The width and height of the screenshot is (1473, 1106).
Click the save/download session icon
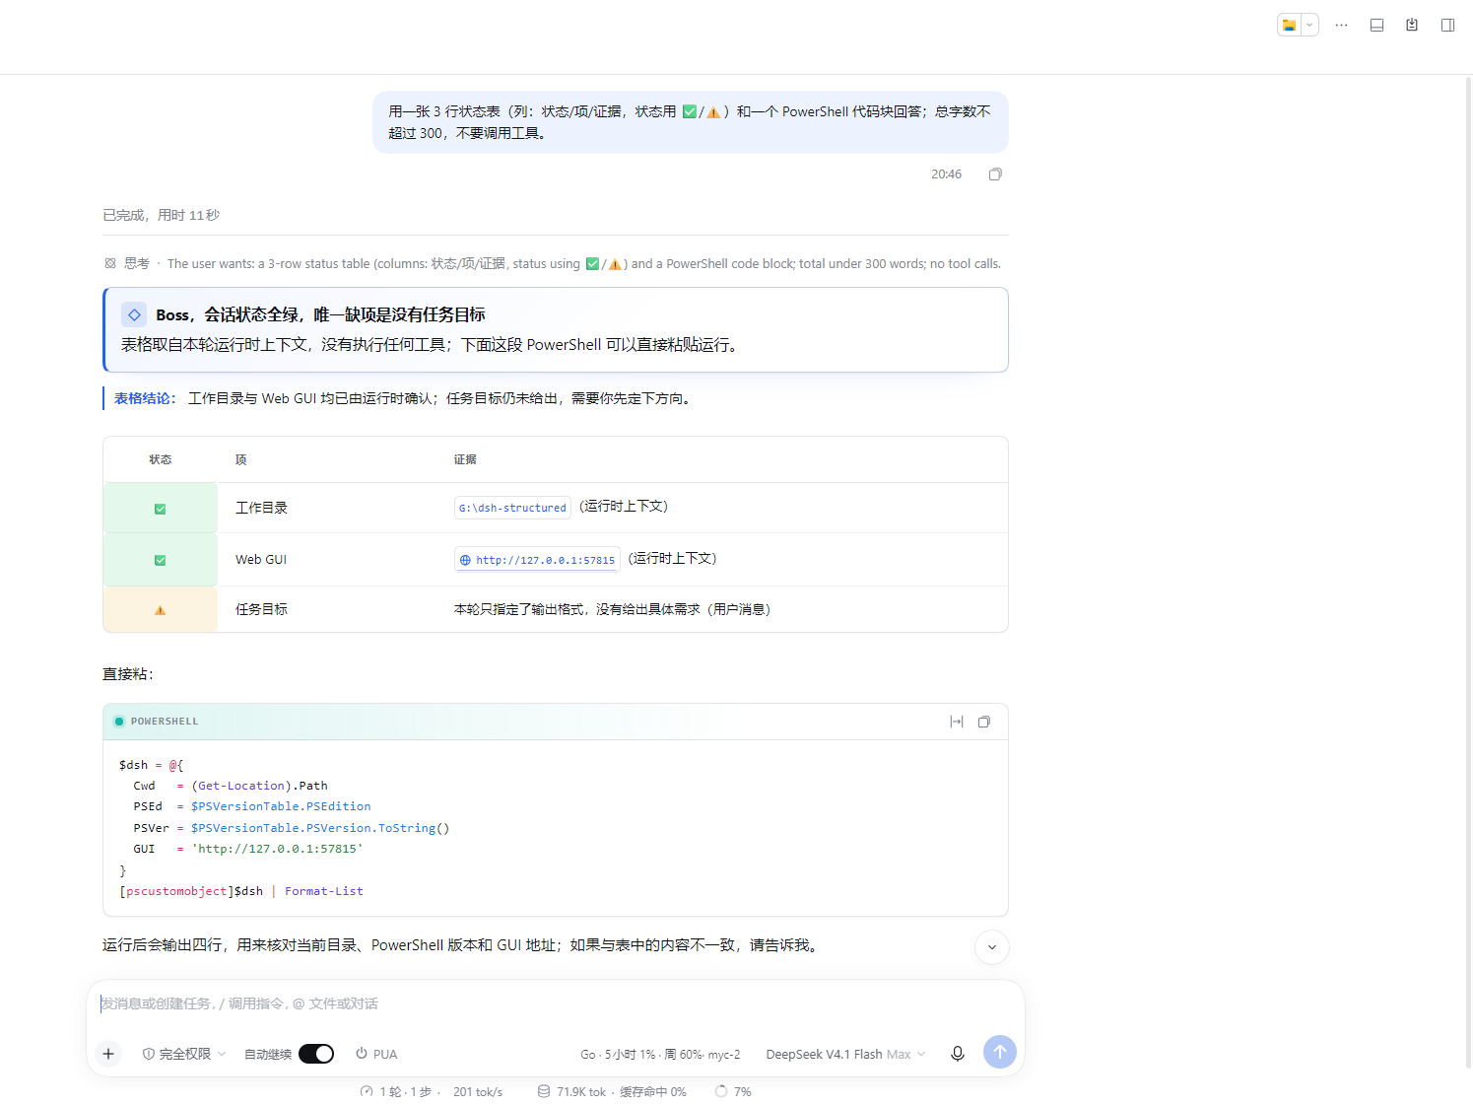[1412, 26]
